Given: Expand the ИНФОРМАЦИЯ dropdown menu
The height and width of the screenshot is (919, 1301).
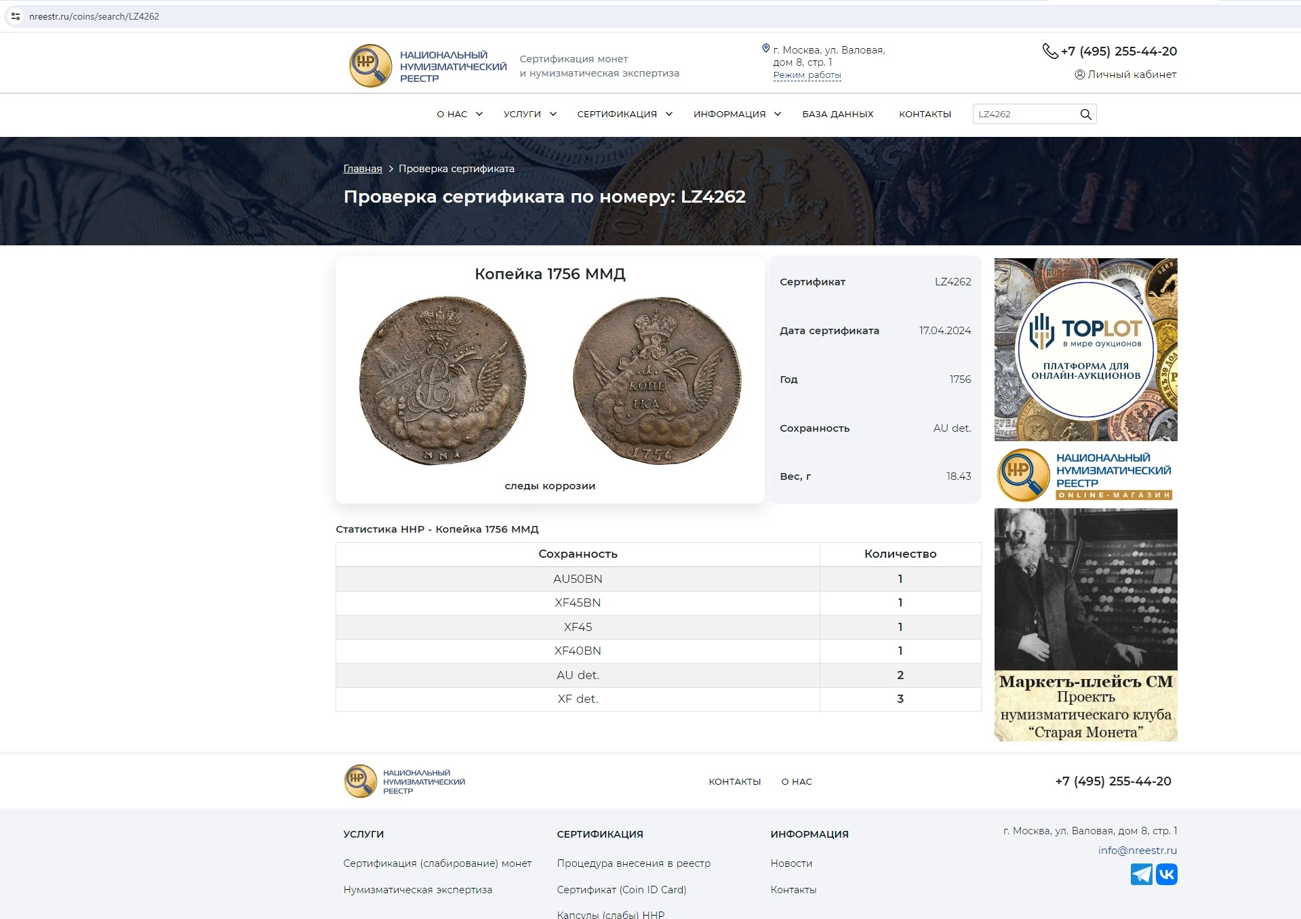Looking at the screenshot, I should pyautogui.click(x=736, y=115).
